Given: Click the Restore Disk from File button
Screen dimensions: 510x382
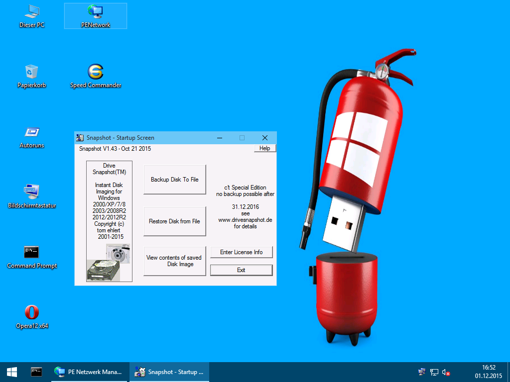Looking at the screenshot, I should [174, 221].
